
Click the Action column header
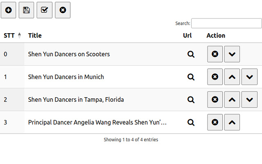pyautogui.click(x=216, y=36)
